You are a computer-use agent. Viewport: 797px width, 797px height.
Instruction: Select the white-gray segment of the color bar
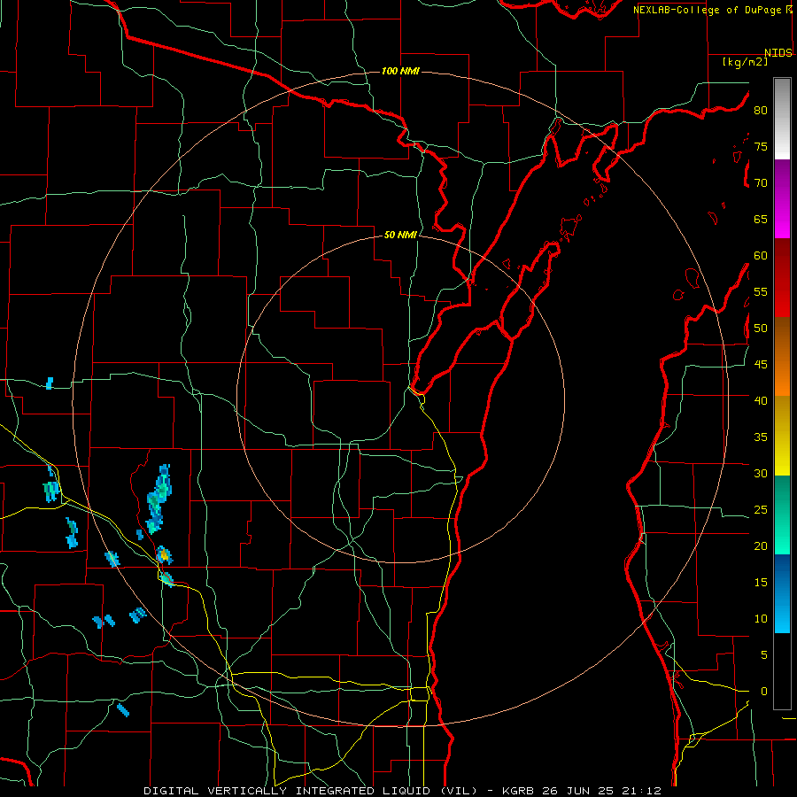tap(782, 119)
